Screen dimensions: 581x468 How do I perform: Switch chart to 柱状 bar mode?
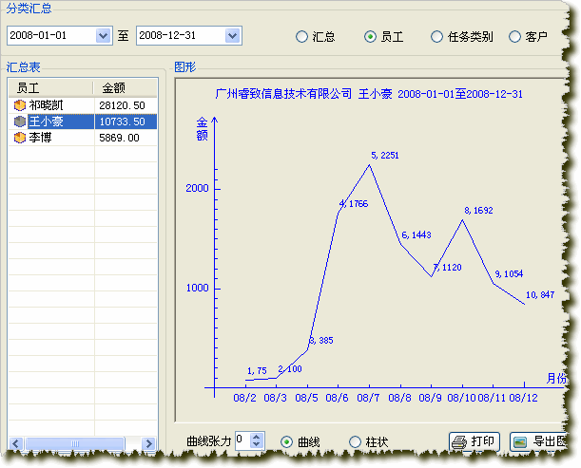click(355, 441)
